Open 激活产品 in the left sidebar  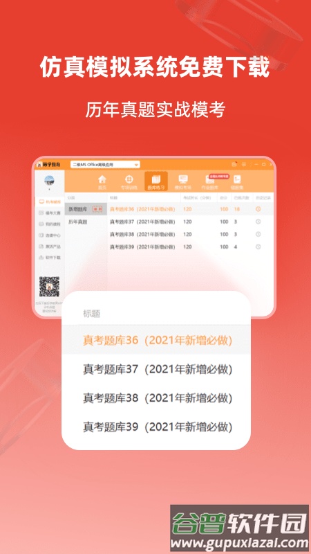(x=50, y=247)
